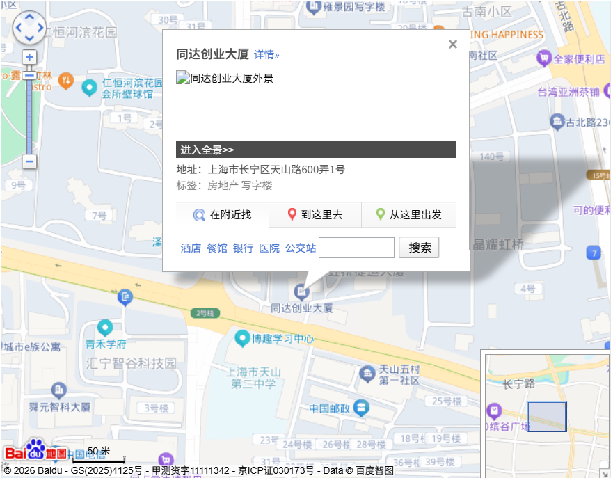Click the 仁恒河滨花园会所壁球馆 marker icon
Image resolution: width=613 pixels, height=478 pixels.
coord(89,88)
